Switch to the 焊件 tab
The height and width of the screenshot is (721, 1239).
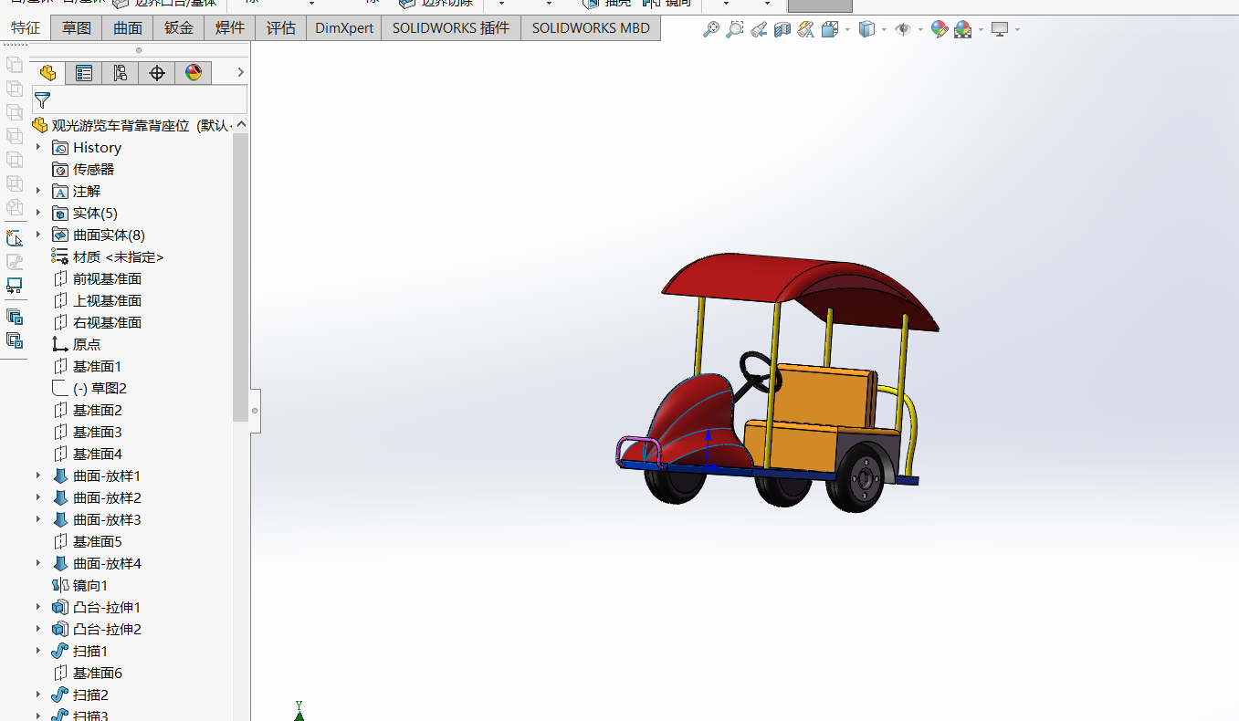click(x=230, y=27)
